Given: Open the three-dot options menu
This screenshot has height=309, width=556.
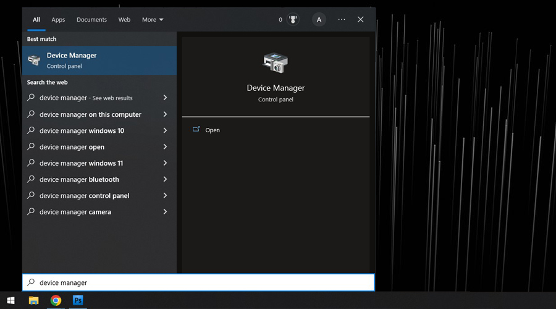Looking at the screenshot, I should coord(342,20).
